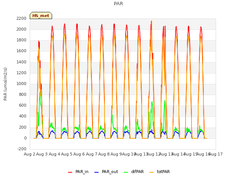Click the Aug 17 x-axis label
Screen dimensions: 238x179
coord(216,154)
